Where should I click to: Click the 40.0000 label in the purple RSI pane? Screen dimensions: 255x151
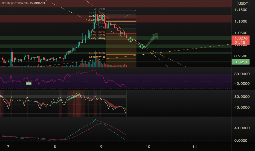pos(242,83)
